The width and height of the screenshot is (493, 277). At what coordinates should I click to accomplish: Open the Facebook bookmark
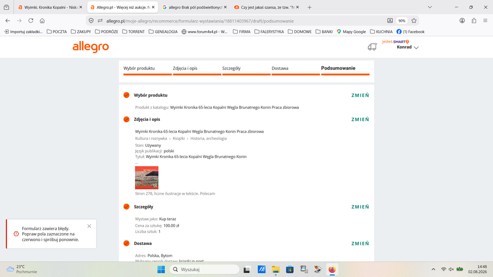pos(411,32)
